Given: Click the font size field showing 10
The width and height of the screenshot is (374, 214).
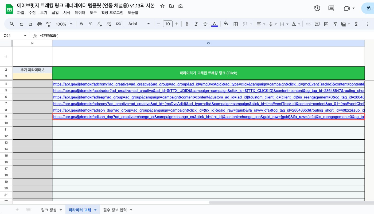Looking at the screenshot, I should click(167, 24).
